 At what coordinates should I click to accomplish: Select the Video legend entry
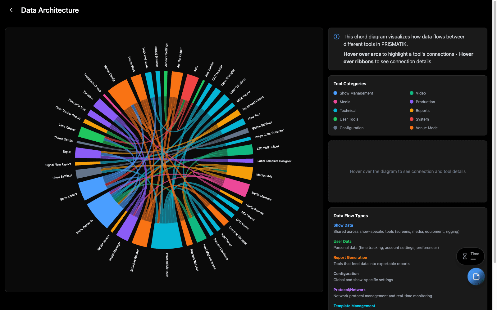point(418,93)
